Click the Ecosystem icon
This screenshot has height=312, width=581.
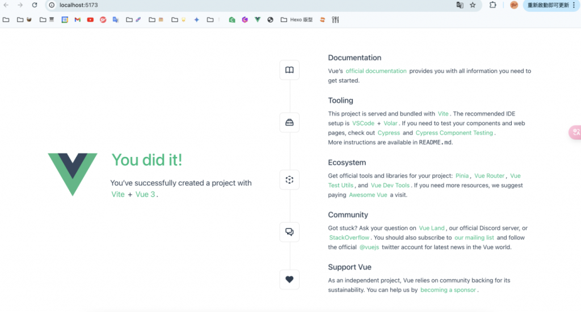(289, 179)
